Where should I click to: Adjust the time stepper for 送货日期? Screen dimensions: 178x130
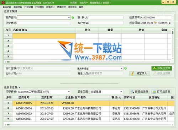(170, 23)
